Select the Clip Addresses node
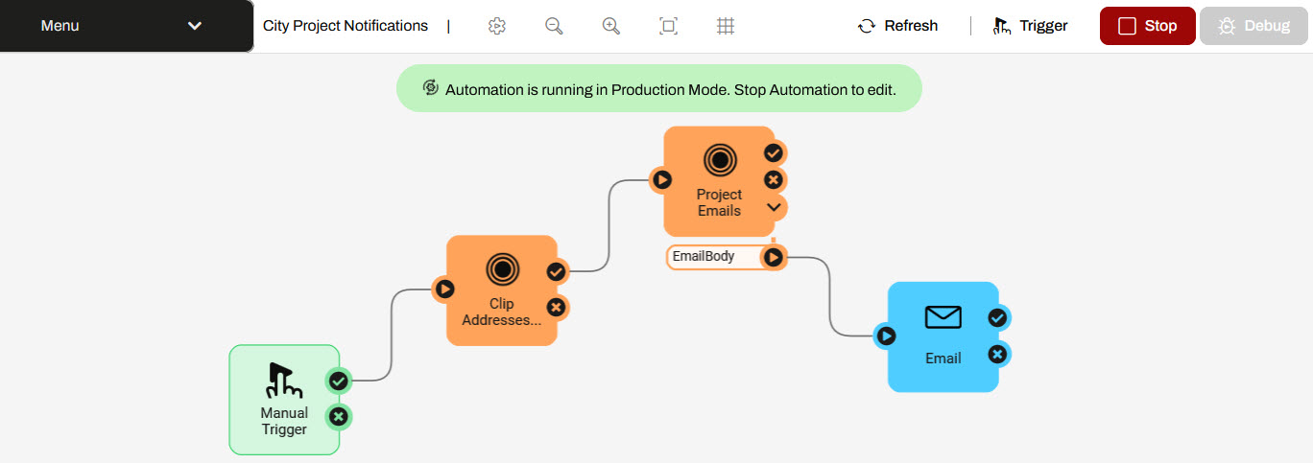Image resolution: width=1313 pixels, height=463 pixels. pos(501,289)
